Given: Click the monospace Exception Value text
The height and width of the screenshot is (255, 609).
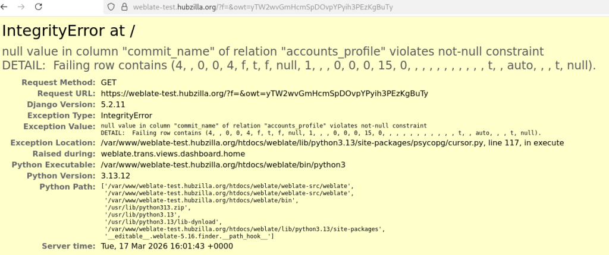Looking at the screenshot, I should [263, 126].
